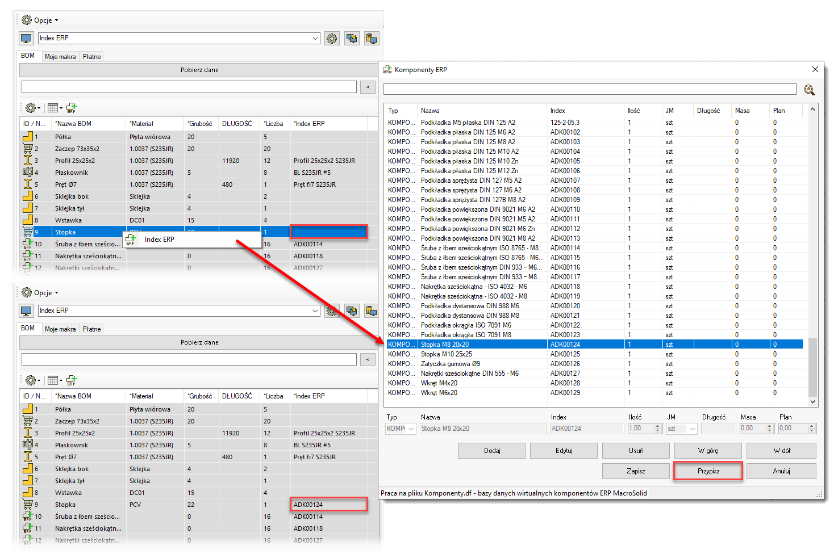Click the Zaczep 73x35x2 cart icon in upper panel

(x=28, y=149)
